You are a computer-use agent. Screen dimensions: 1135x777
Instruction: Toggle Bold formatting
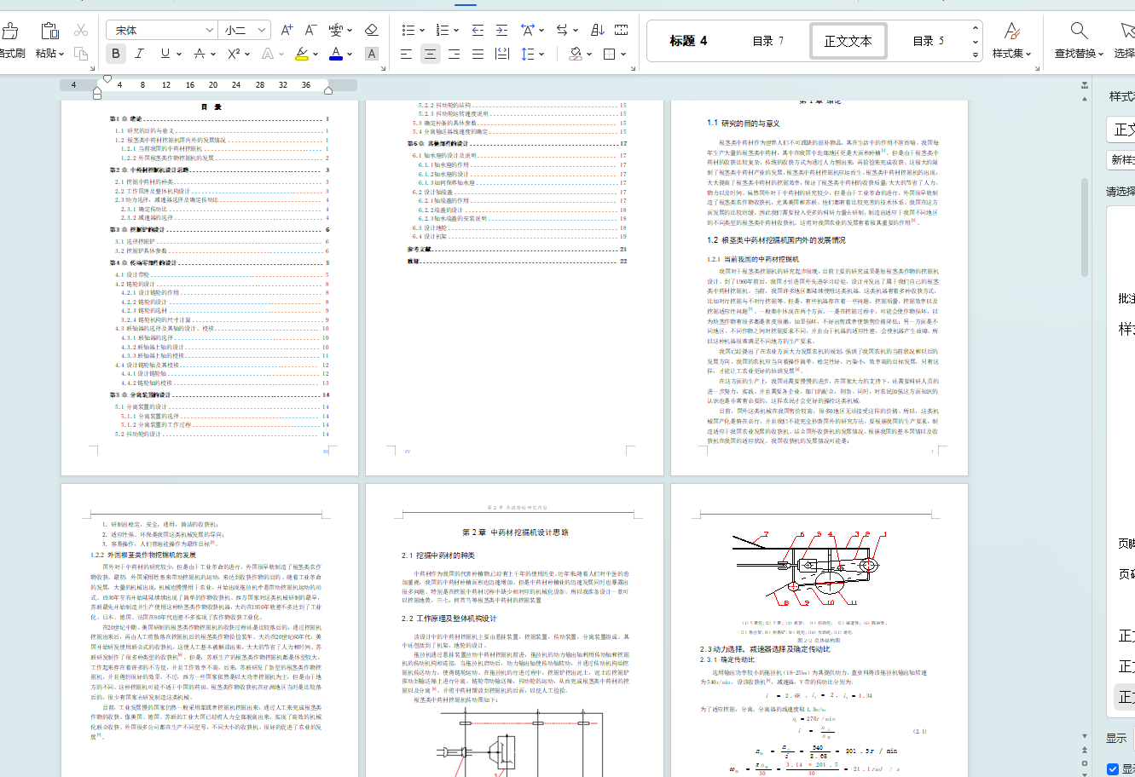pyautogui.click(x=116, y=54)
